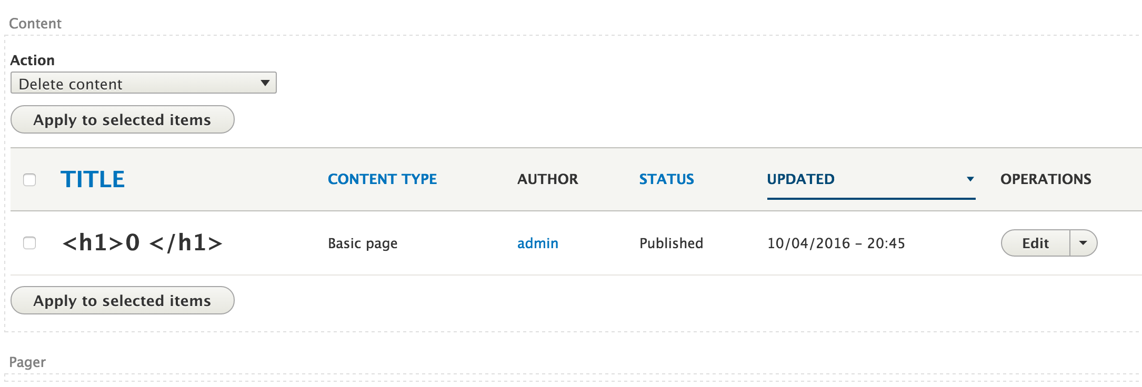1142x387 pixels.
Task: Click the updated timestamp 10/04/2016 - 20:45
Action: 836,243
